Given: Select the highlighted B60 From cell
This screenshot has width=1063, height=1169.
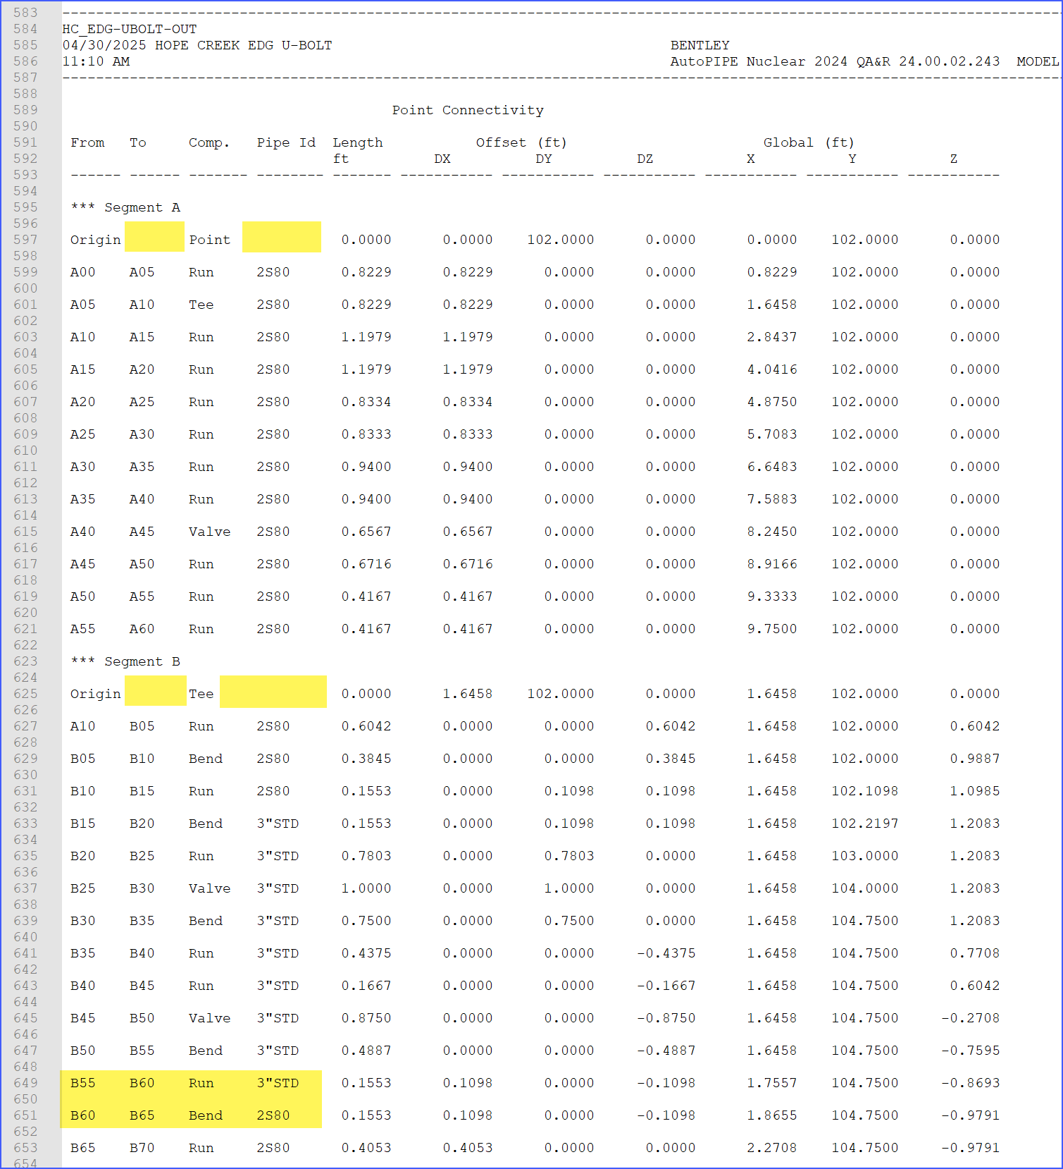Looking at the screenshot, I should click(83, 1115).
